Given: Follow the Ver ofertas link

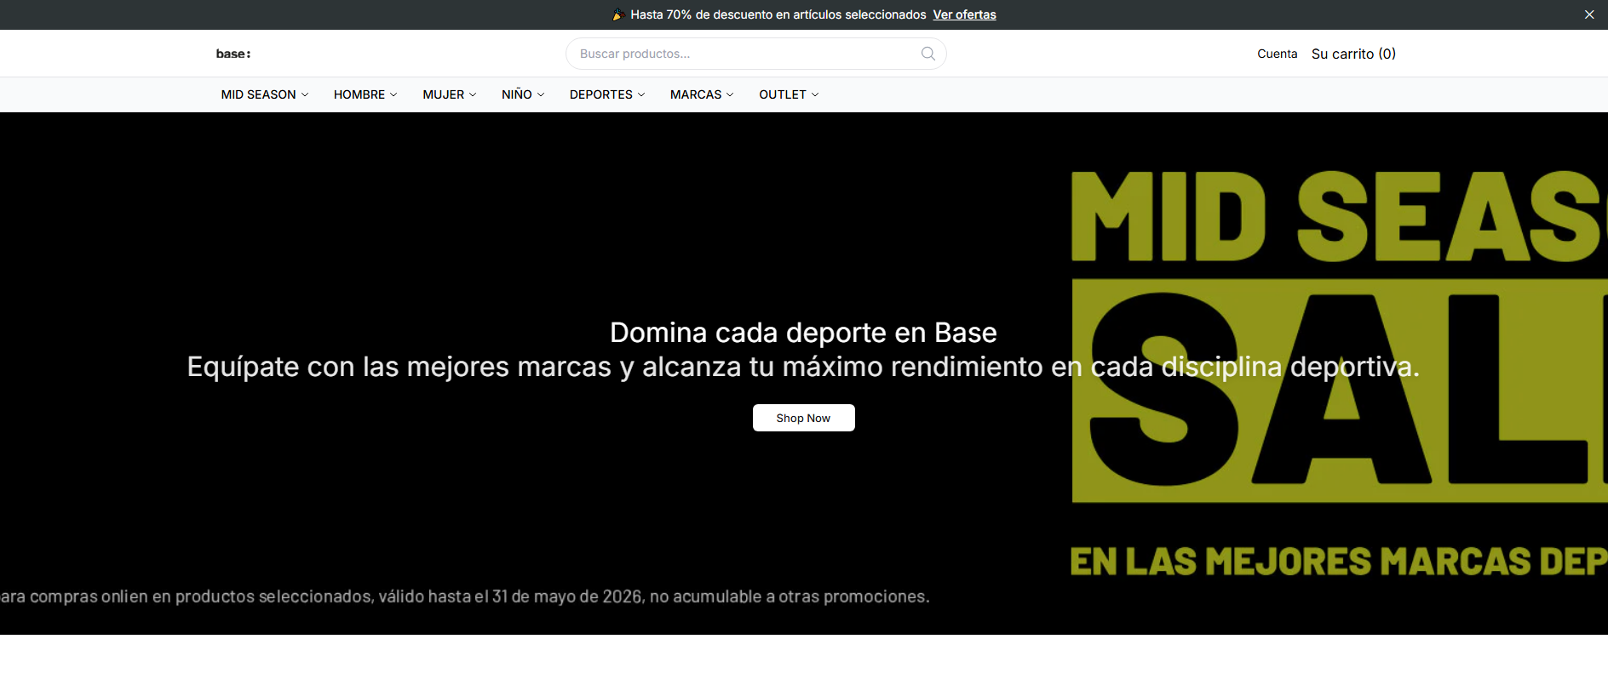Looking at the screenshot, I should coord(964,14).
